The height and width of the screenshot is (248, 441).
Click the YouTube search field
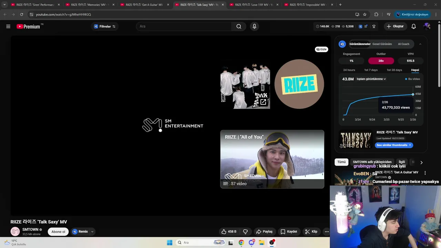tap(184, 27)
